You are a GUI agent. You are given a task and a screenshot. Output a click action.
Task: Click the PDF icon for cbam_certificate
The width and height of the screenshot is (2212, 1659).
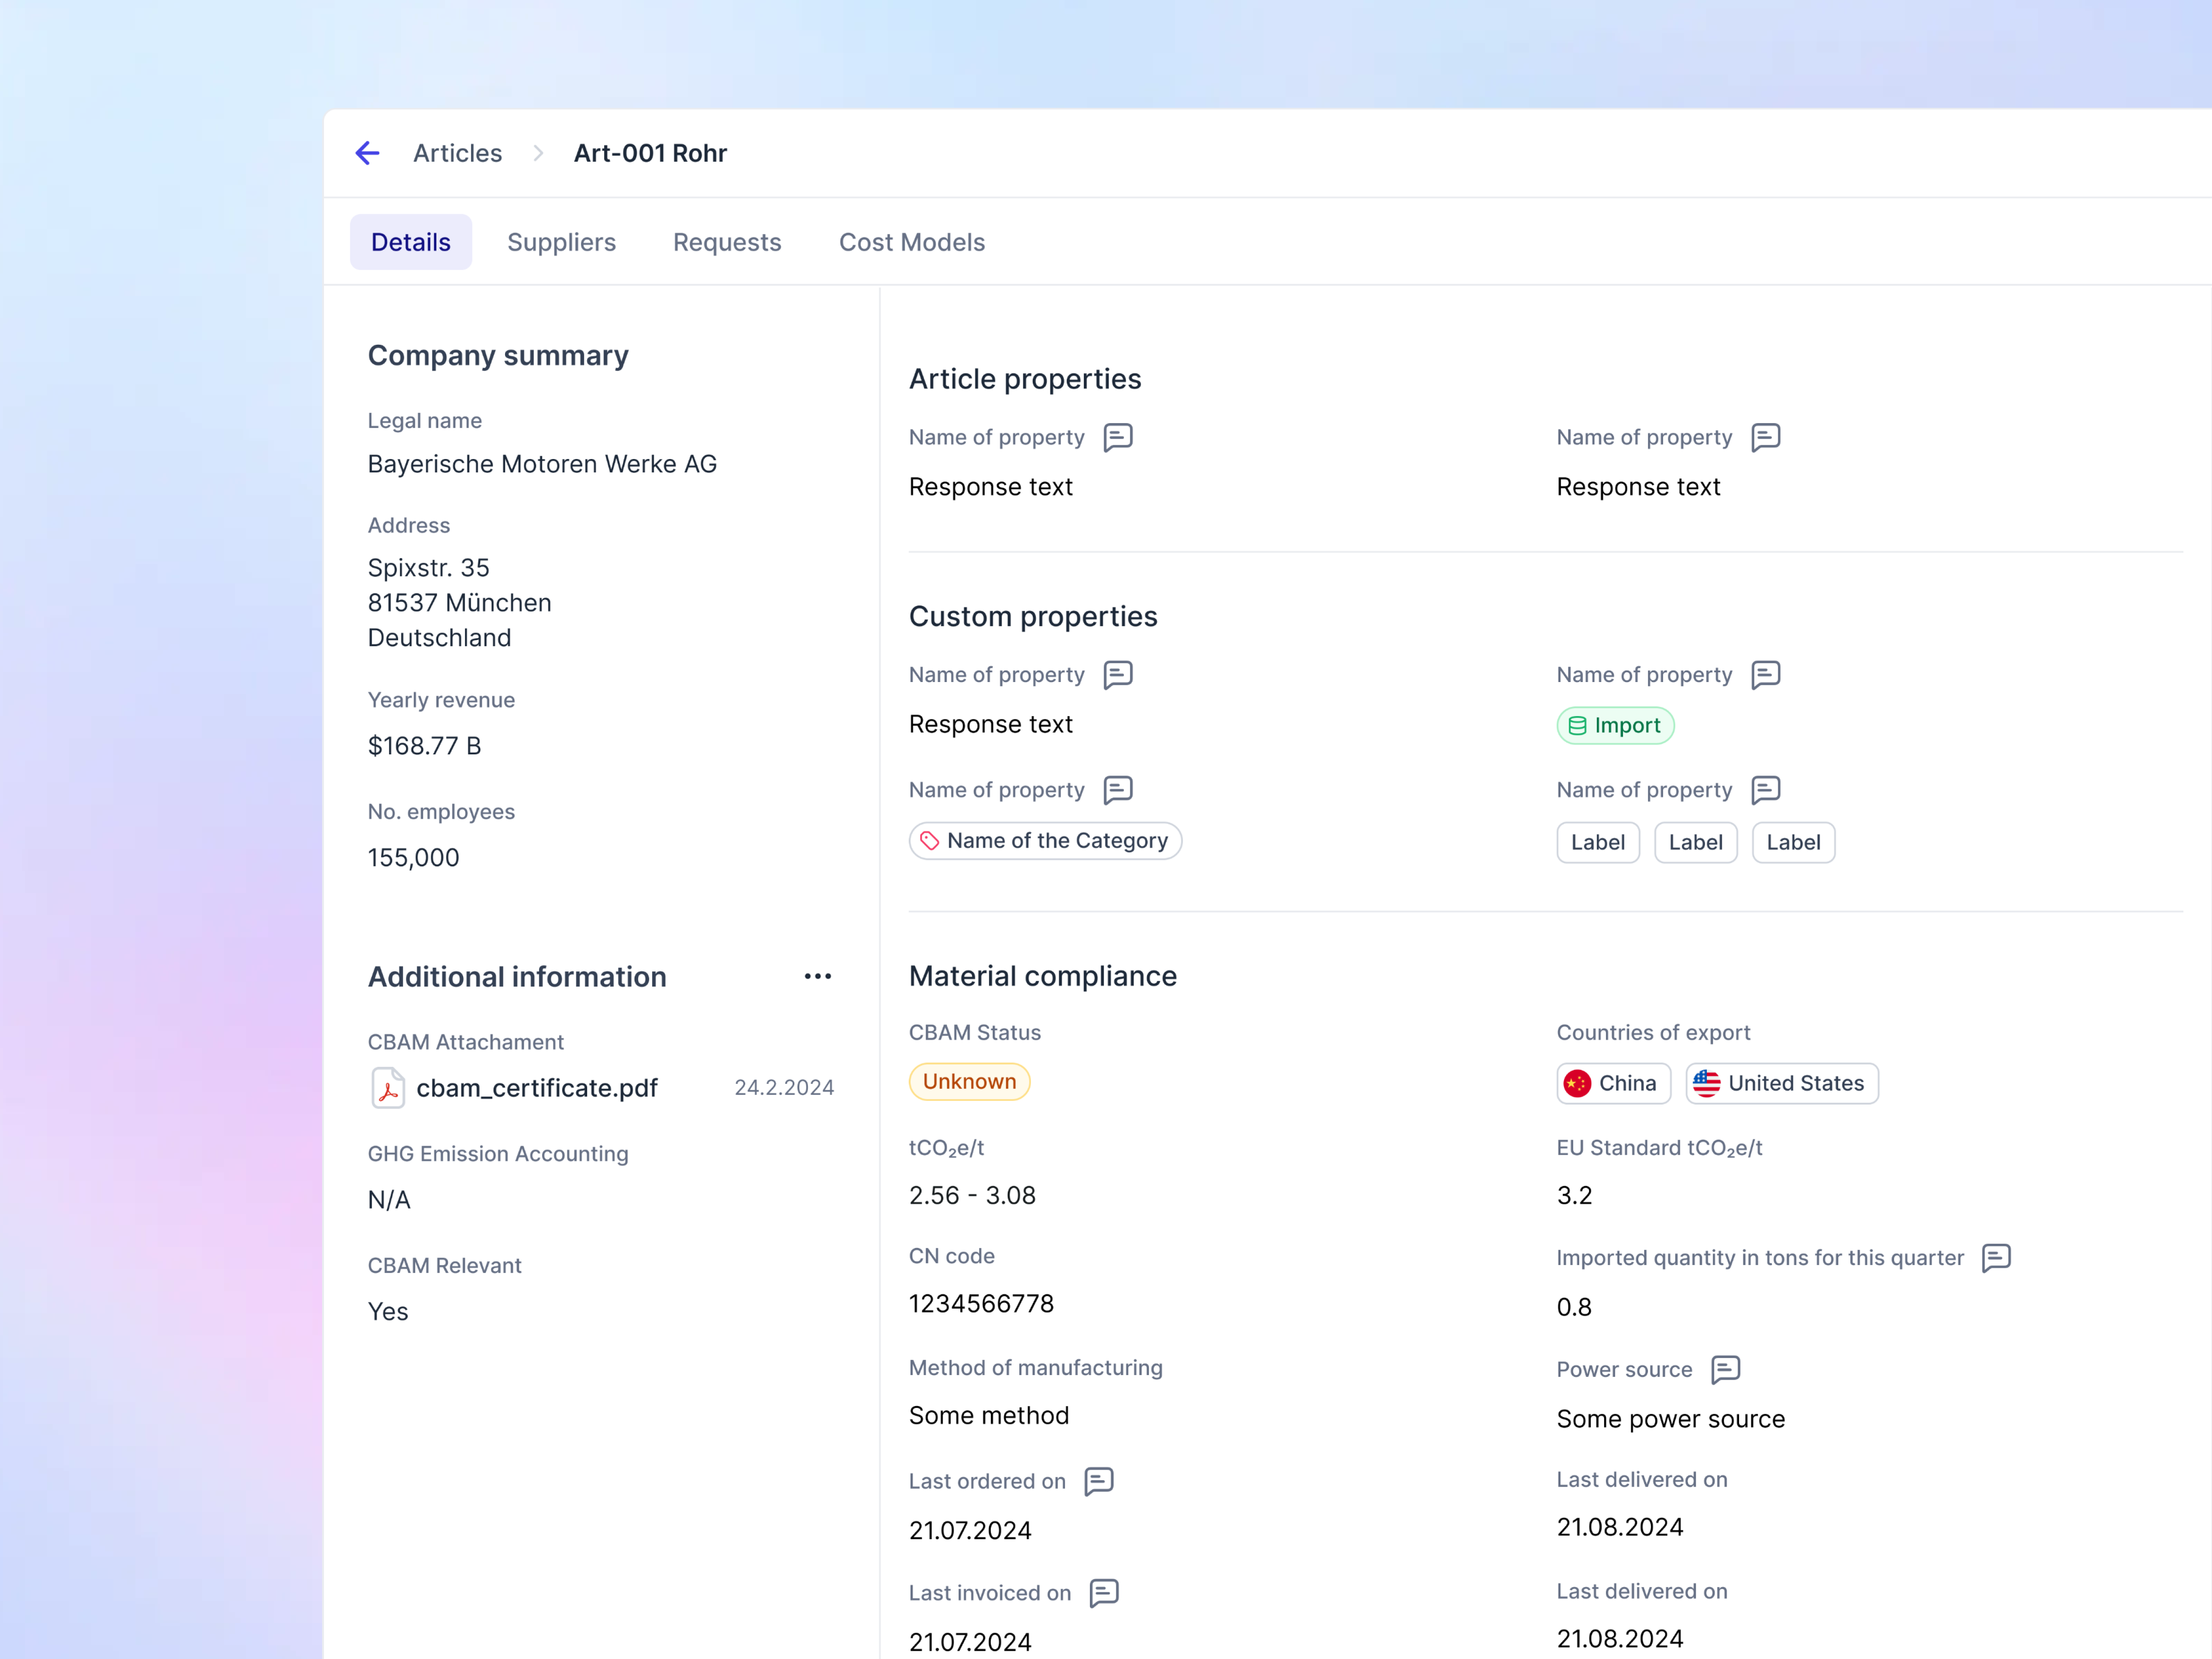[388, 1088]
